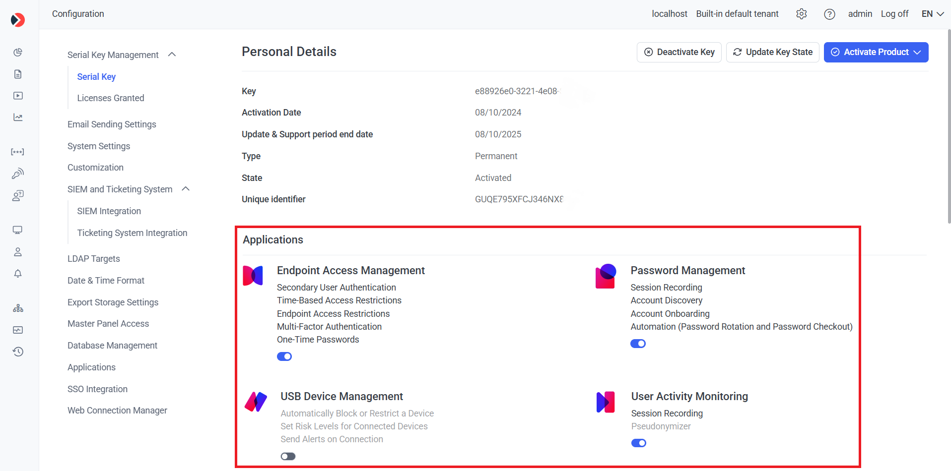Image resolution: width=951 pixels, height=471 pixels.
Task: Click the bell alerts icon in sidebar
Action: pos(18,274)
